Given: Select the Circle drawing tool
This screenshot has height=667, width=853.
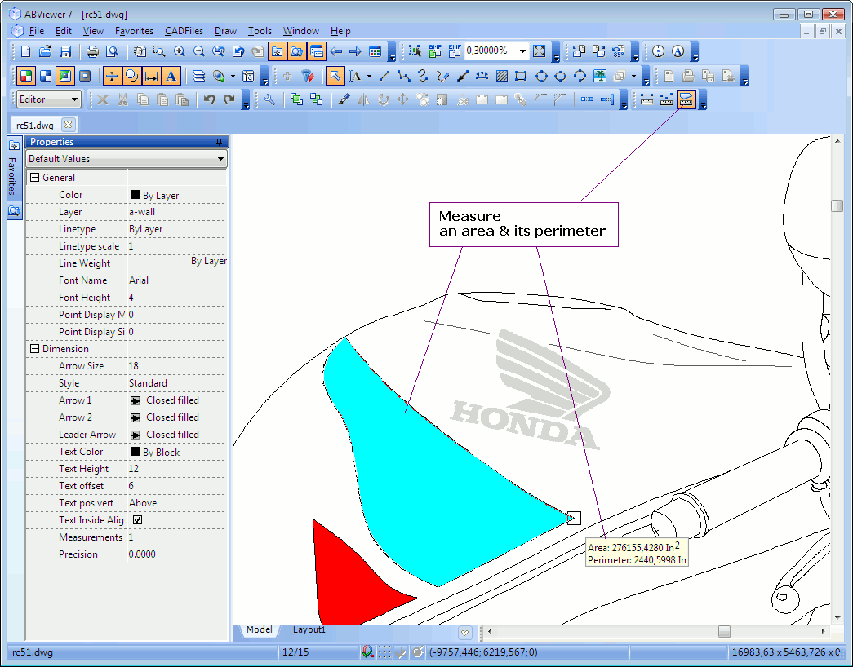Looking at the screenshot, I should coord(540,76).
